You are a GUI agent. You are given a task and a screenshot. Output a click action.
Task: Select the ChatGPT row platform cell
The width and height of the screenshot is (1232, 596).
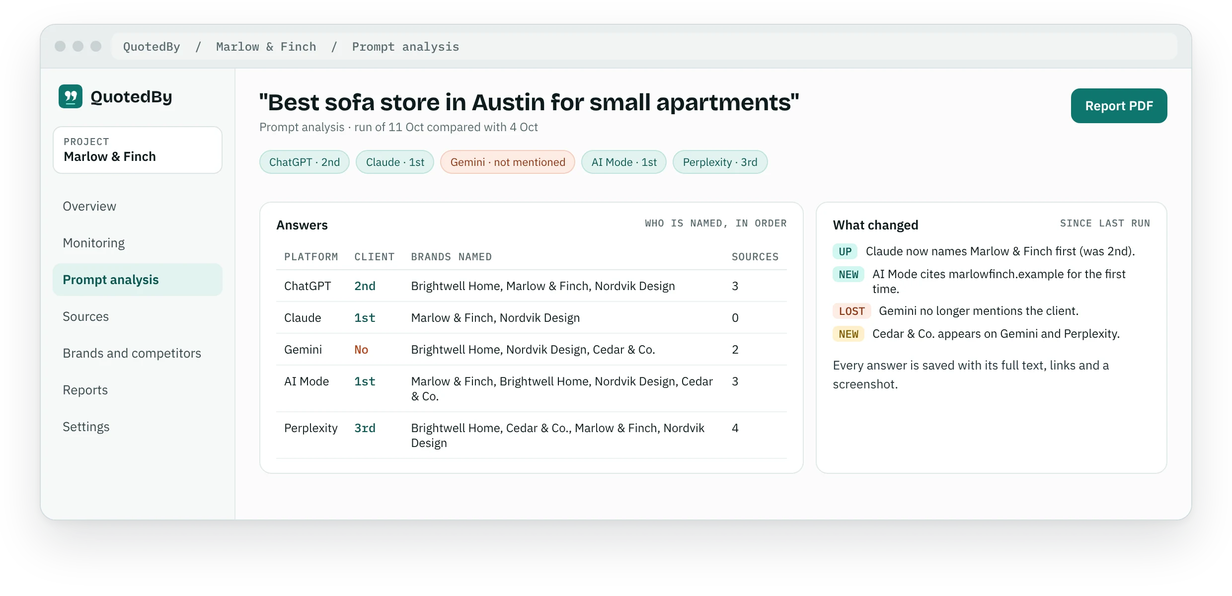tap(308, 286)
